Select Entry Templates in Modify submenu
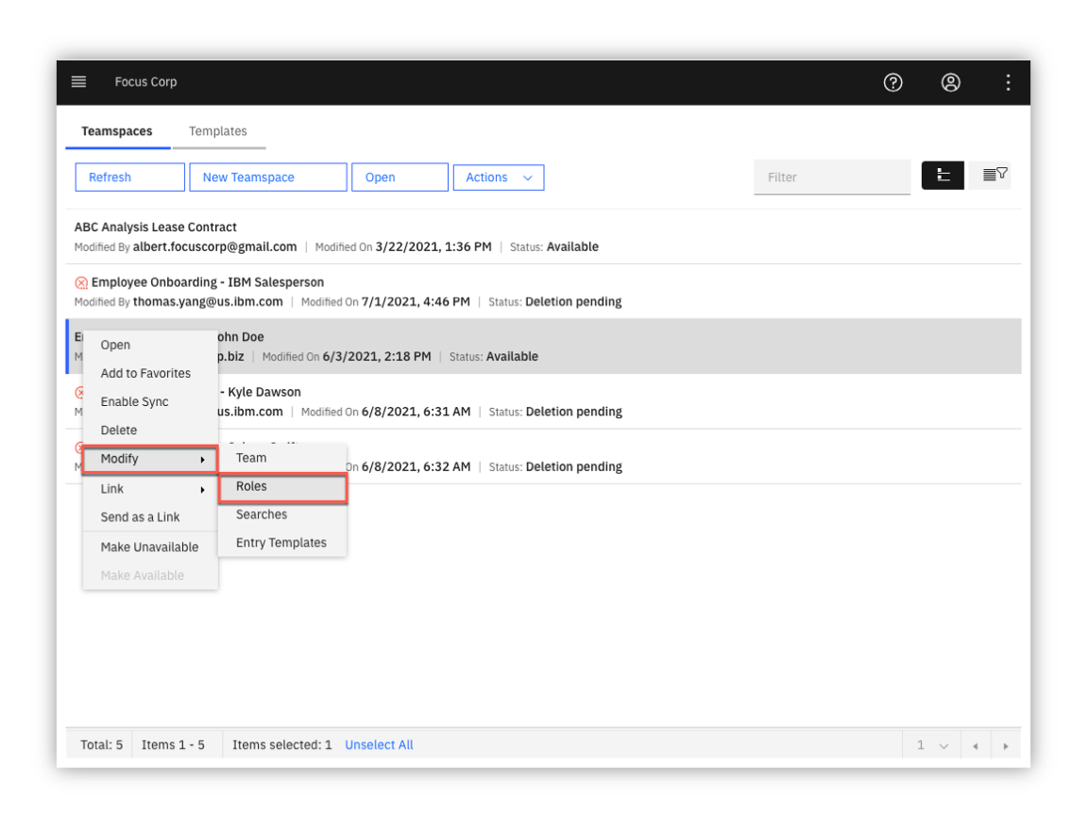1088x828 pixels. (282, 543)
